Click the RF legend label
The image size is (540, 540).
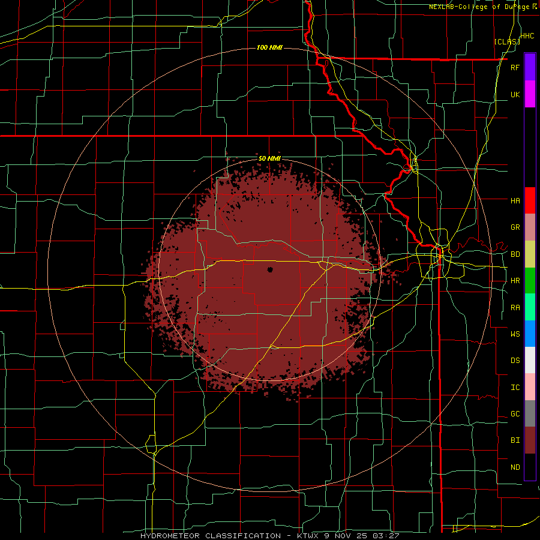pyautogui.click(x=515, y=67)
